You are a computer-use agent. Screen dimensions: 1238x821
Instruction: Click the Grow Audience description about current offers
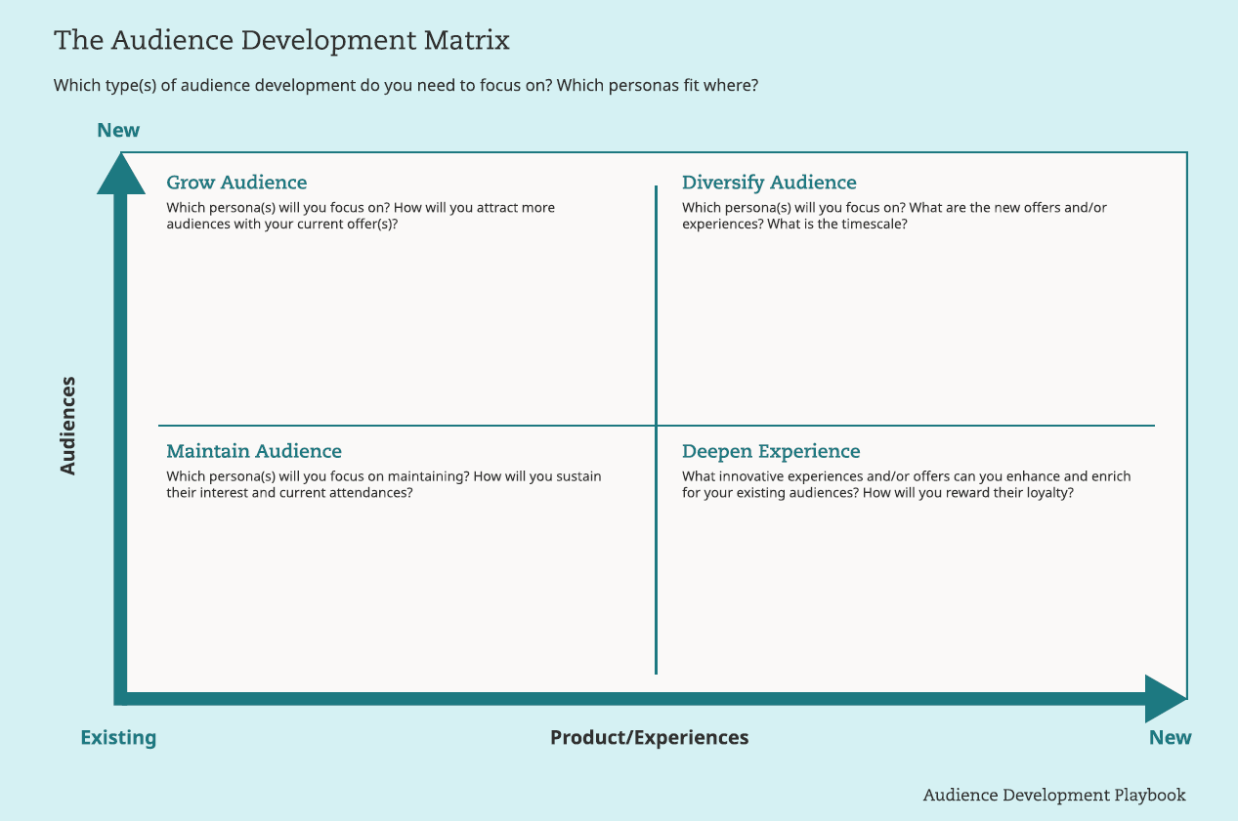click(x=361, y=216)
